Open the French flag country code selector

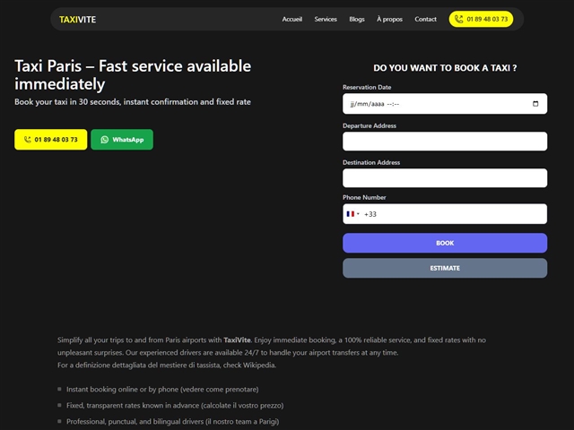coord(352,214)
